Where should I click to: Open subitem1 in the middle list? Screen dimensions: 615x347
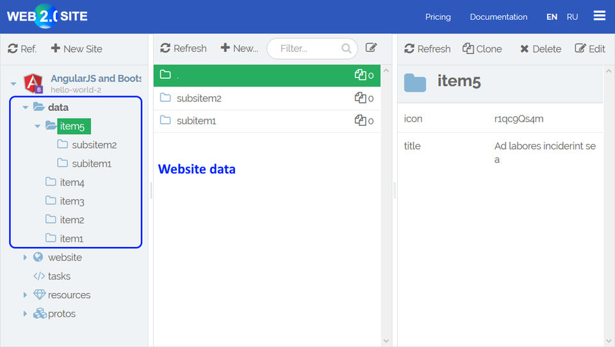pos(196,121)
